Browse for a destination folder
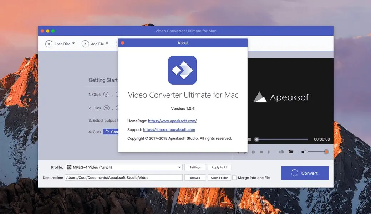 195,178
